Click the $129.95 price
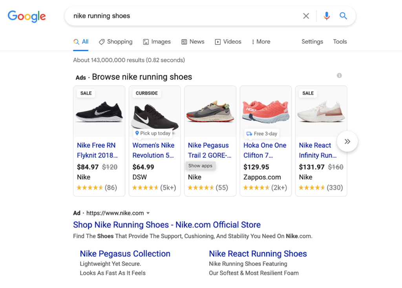The width and height of the screenshot is (402, 288). click(256, 167)
